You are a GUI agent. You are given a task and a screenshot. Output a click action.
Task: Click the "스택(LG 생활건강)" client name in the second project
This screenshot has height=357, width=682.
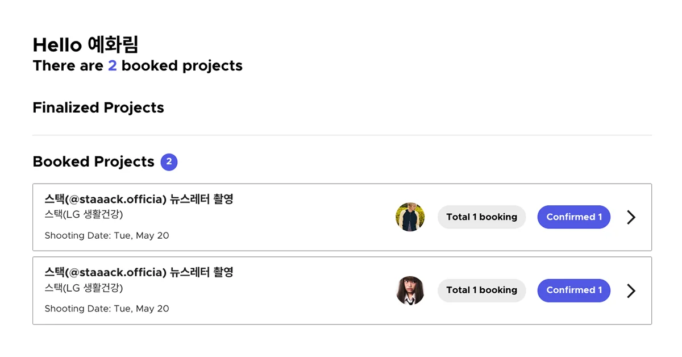click(84, 288)
